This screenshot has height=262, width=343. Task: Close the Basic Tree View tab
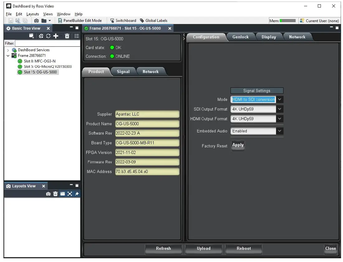(48, 28)
